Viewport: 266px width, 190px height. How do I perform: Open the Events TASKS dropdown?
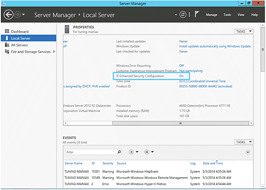click(244, 142)
